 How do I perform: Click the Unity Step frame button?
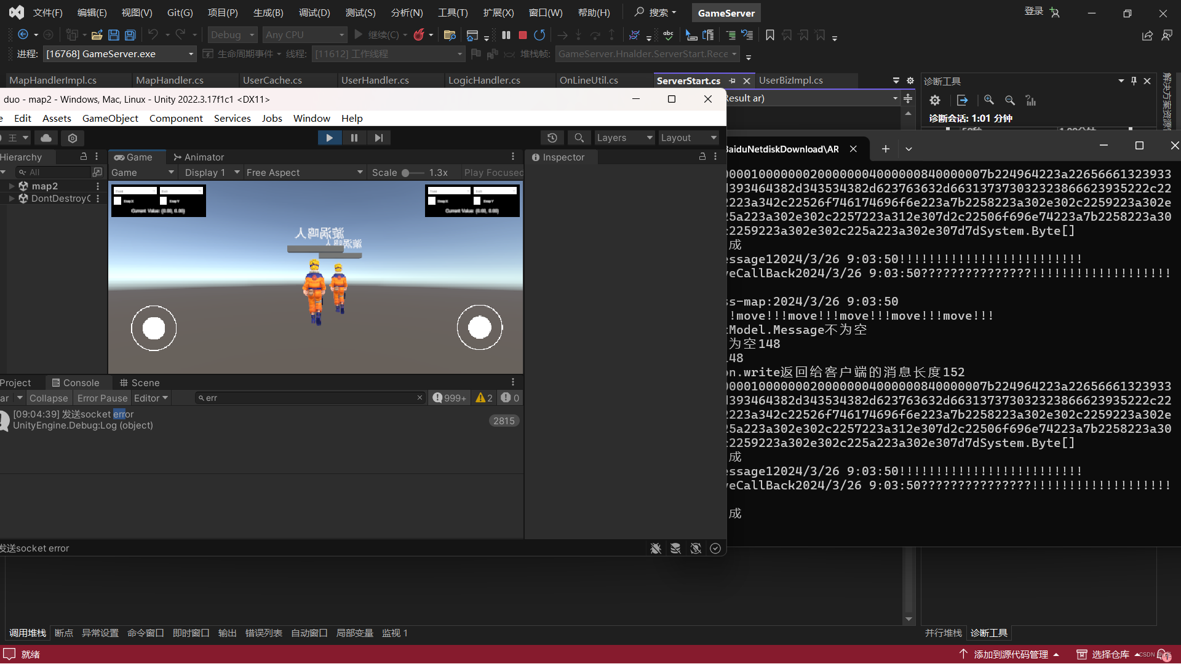click(x=379, y=138)
